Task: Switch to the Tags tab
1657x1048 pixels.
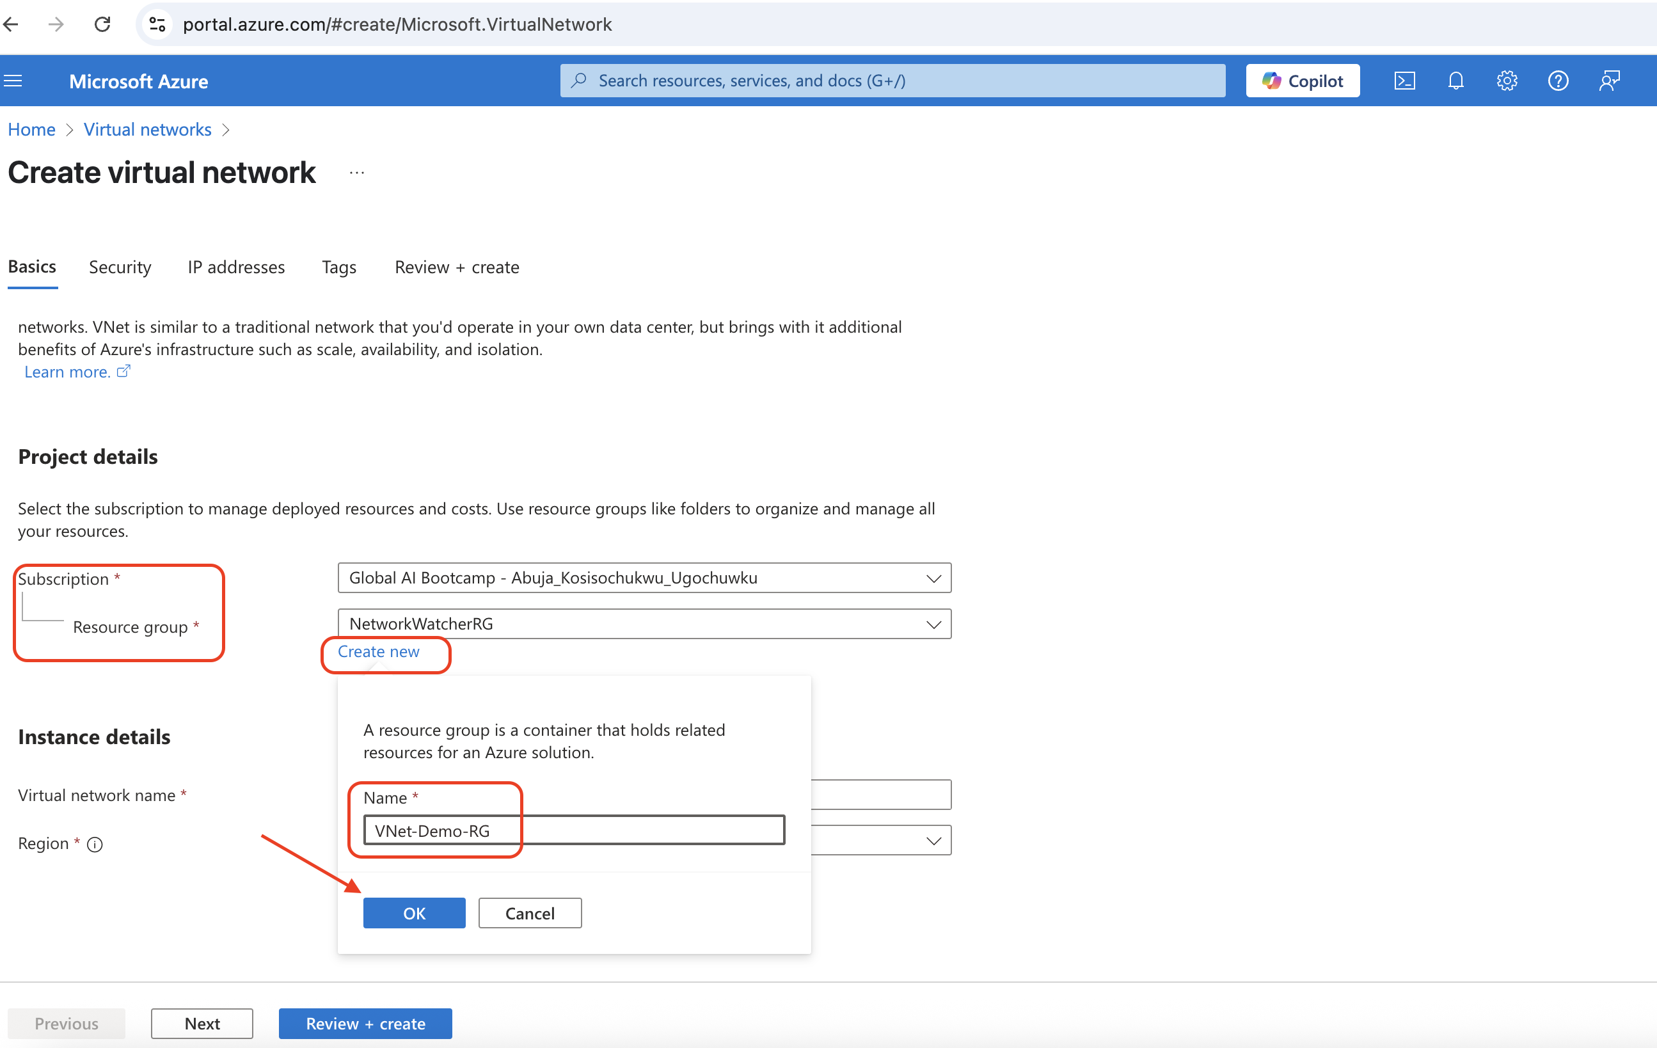Action: click(x=339, y=267)
